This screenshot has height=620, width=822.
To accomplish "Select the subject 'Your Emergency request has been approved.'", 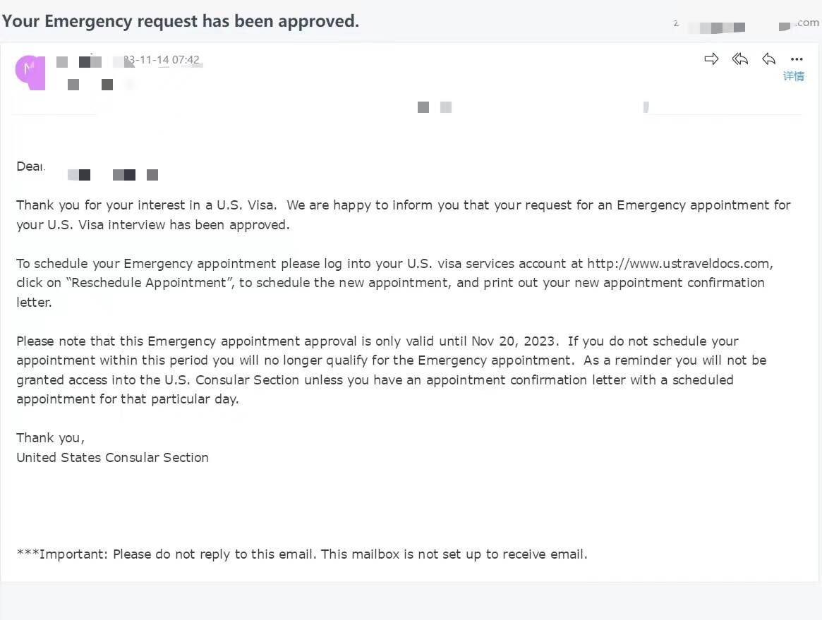I will [181, 21].
